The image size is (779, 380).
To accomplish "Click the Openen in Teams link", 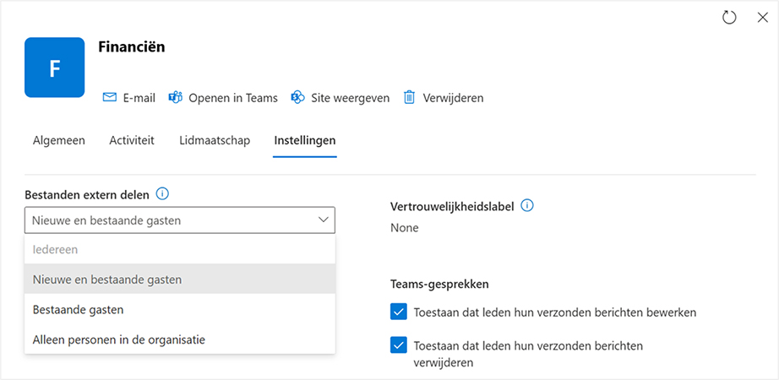I will pos(232,98).
